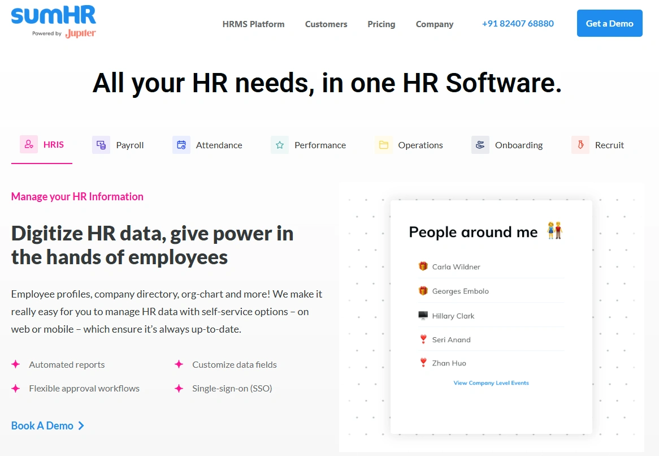Viewport: 659px width, 456px height.
Task: Click the computer icon beside Hillary Clark
Action: coord(423,316)
